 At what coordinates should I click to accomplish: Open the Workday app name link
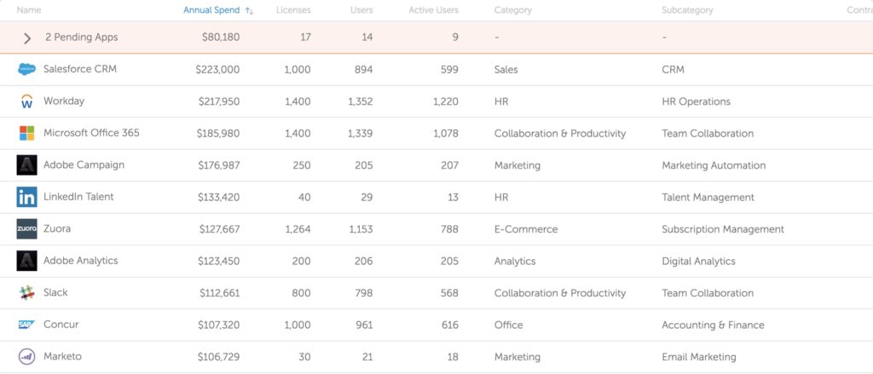pos(64,101)
